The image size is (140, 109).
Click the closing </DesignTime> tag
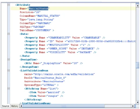tap(30, 67)
